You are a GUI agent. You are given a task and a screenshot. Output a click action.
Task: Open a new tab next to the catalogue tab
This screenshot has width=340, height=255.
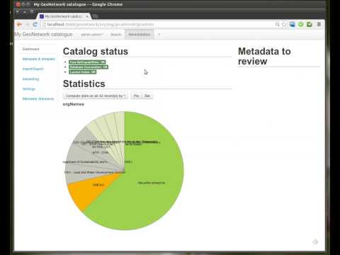pyautogui.click(x=95, y=16)
